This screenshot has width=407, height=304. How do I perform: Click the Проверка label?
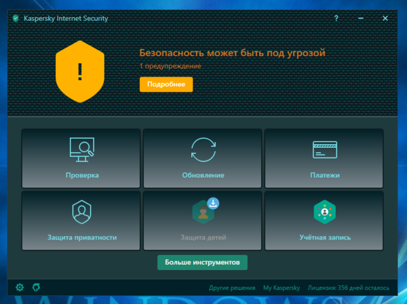pyautogui.click(x=82, y=175)
